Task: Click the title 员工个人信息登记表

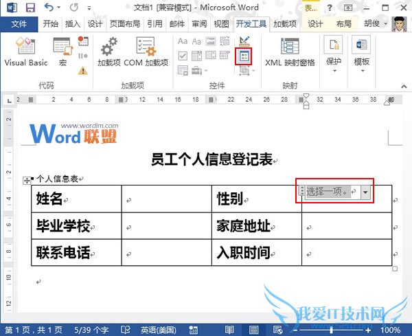Action: 212,159
